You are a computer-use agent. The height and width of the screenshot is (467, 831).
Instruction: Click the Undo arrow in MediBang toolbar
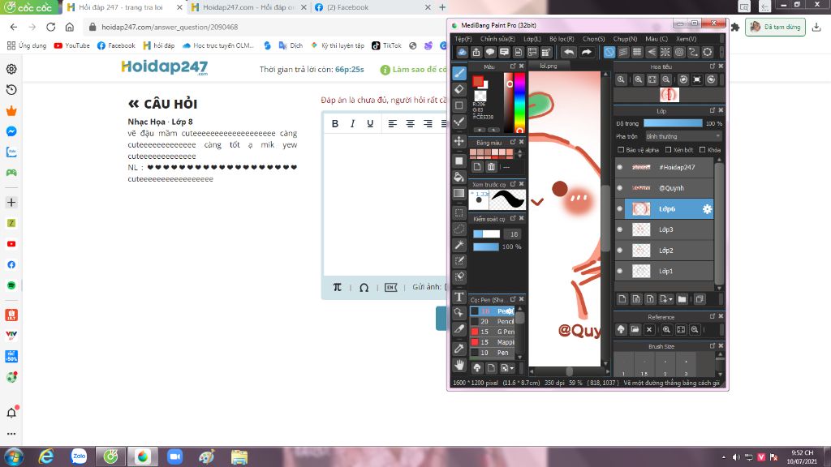pyautogui.click(x=569, y=52)
